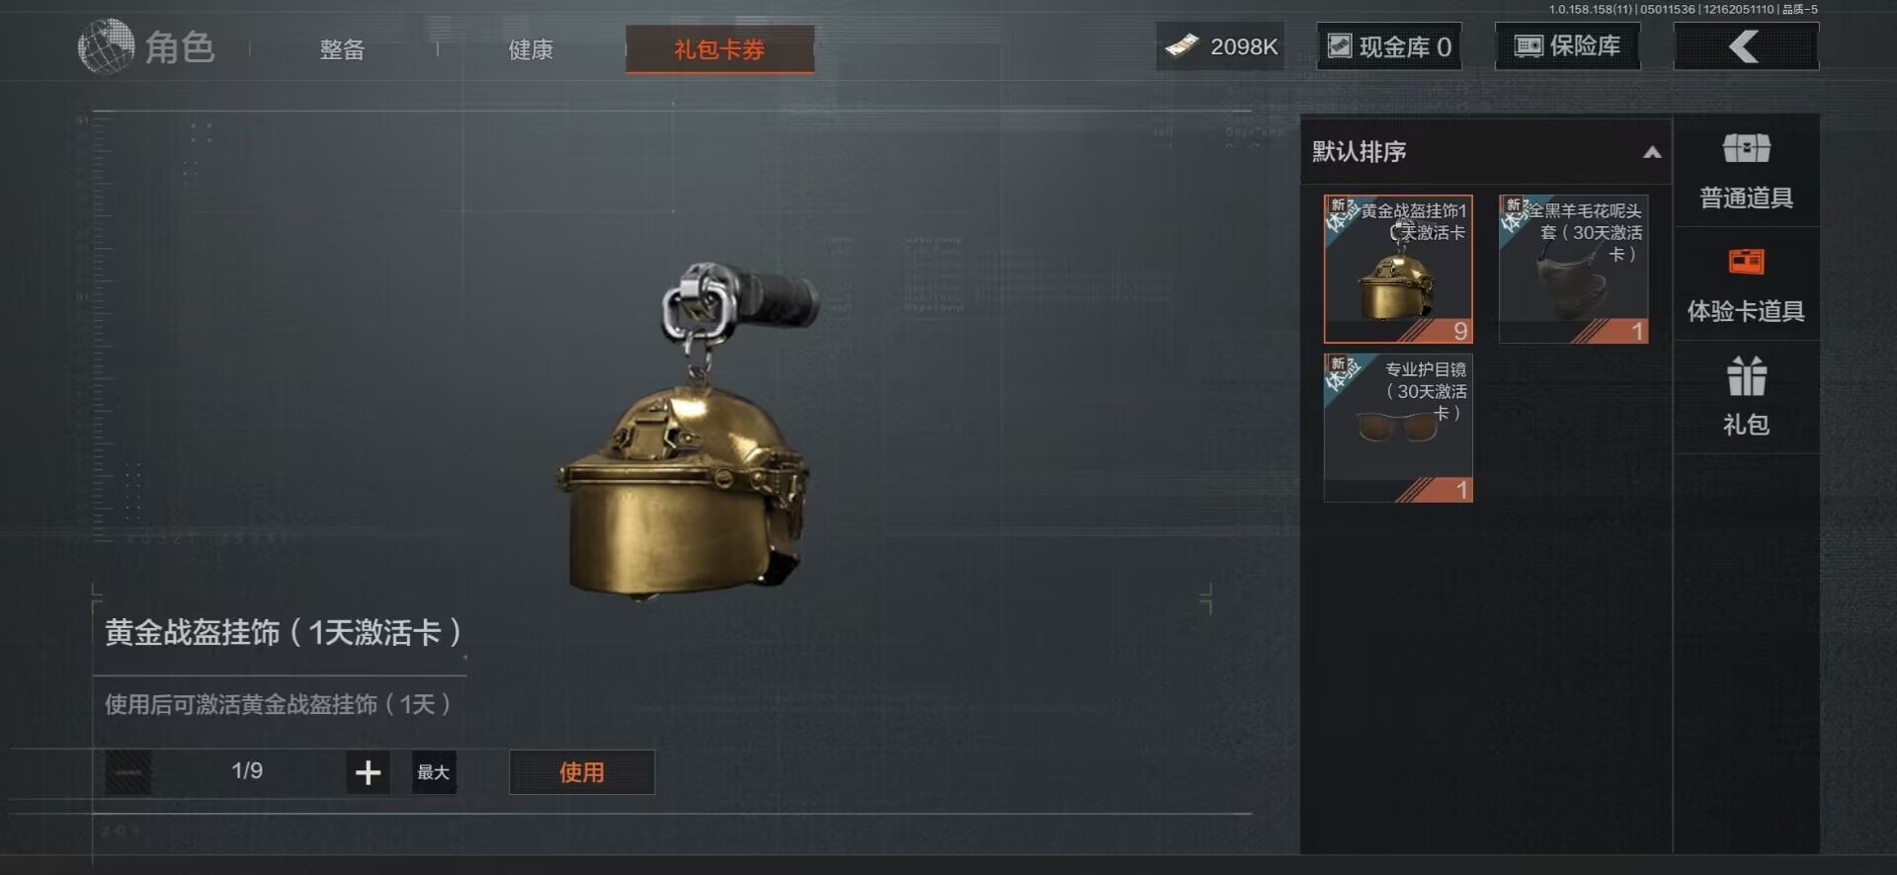Select the 全黑羊毛花呢头套 card item
This screenshot has height=875, width=1897.
[1573, 269]
